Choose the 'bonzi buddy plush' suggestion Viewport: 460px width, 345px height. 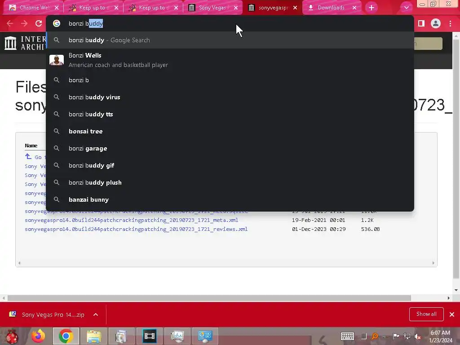230,182
